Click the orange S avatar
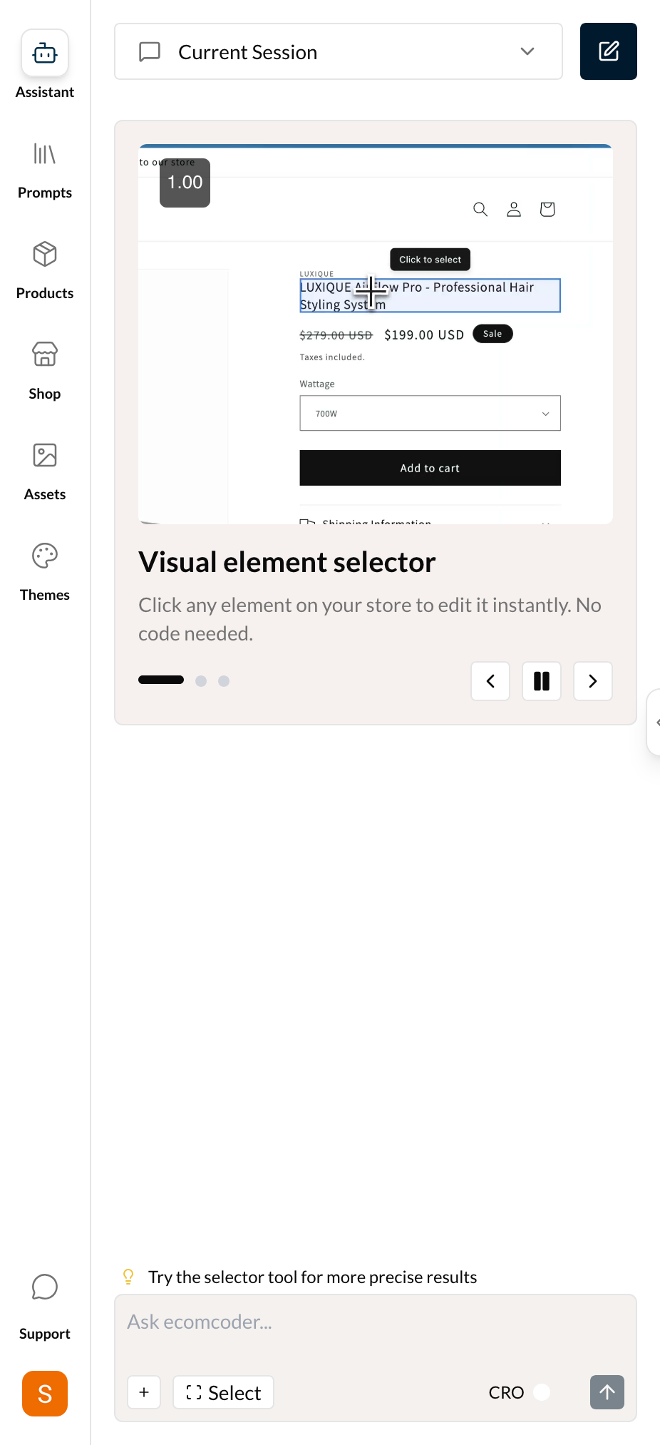Image resolution: width=660 pixels, height=1445 pixels. coord(44,1394)
